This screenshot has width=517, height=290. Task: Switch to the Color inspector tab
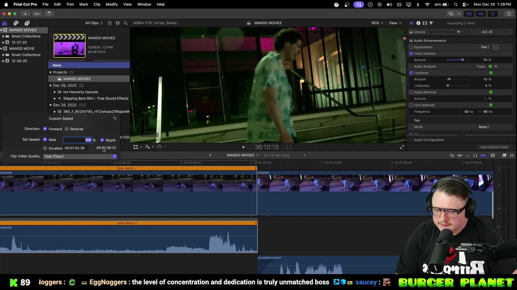point(431,23)
